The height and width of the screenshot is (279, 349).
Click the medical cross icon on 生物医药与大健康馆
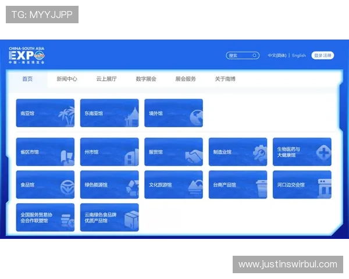[324, 152]
